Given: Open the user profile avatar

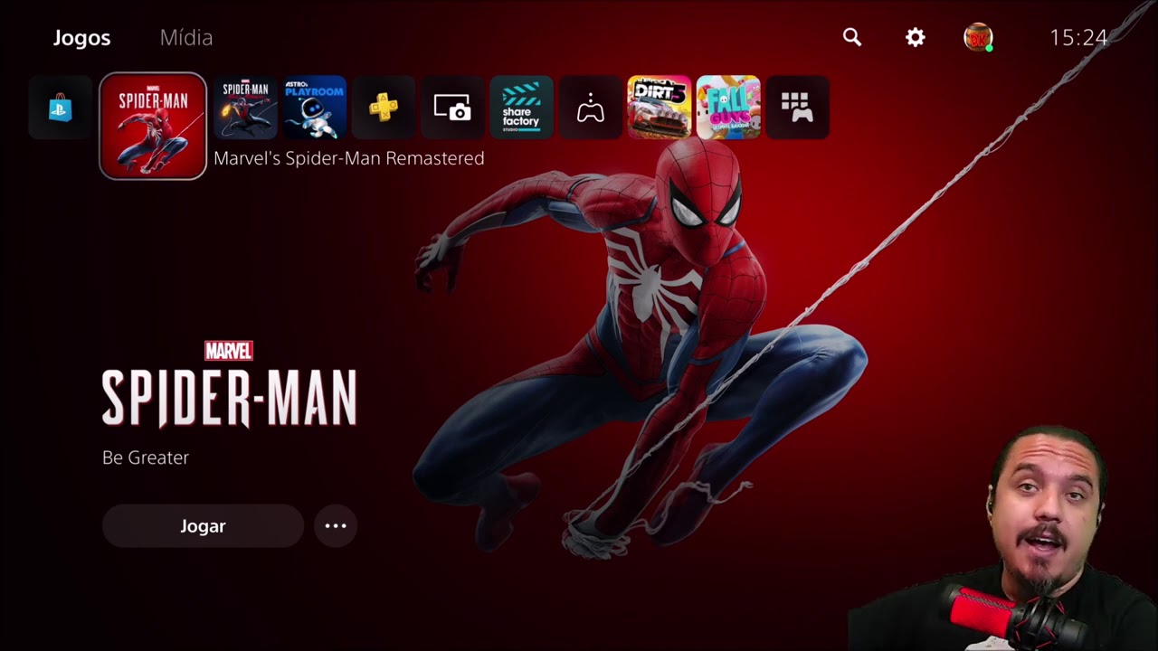Looking at the screenshot, I should [978, 38].
